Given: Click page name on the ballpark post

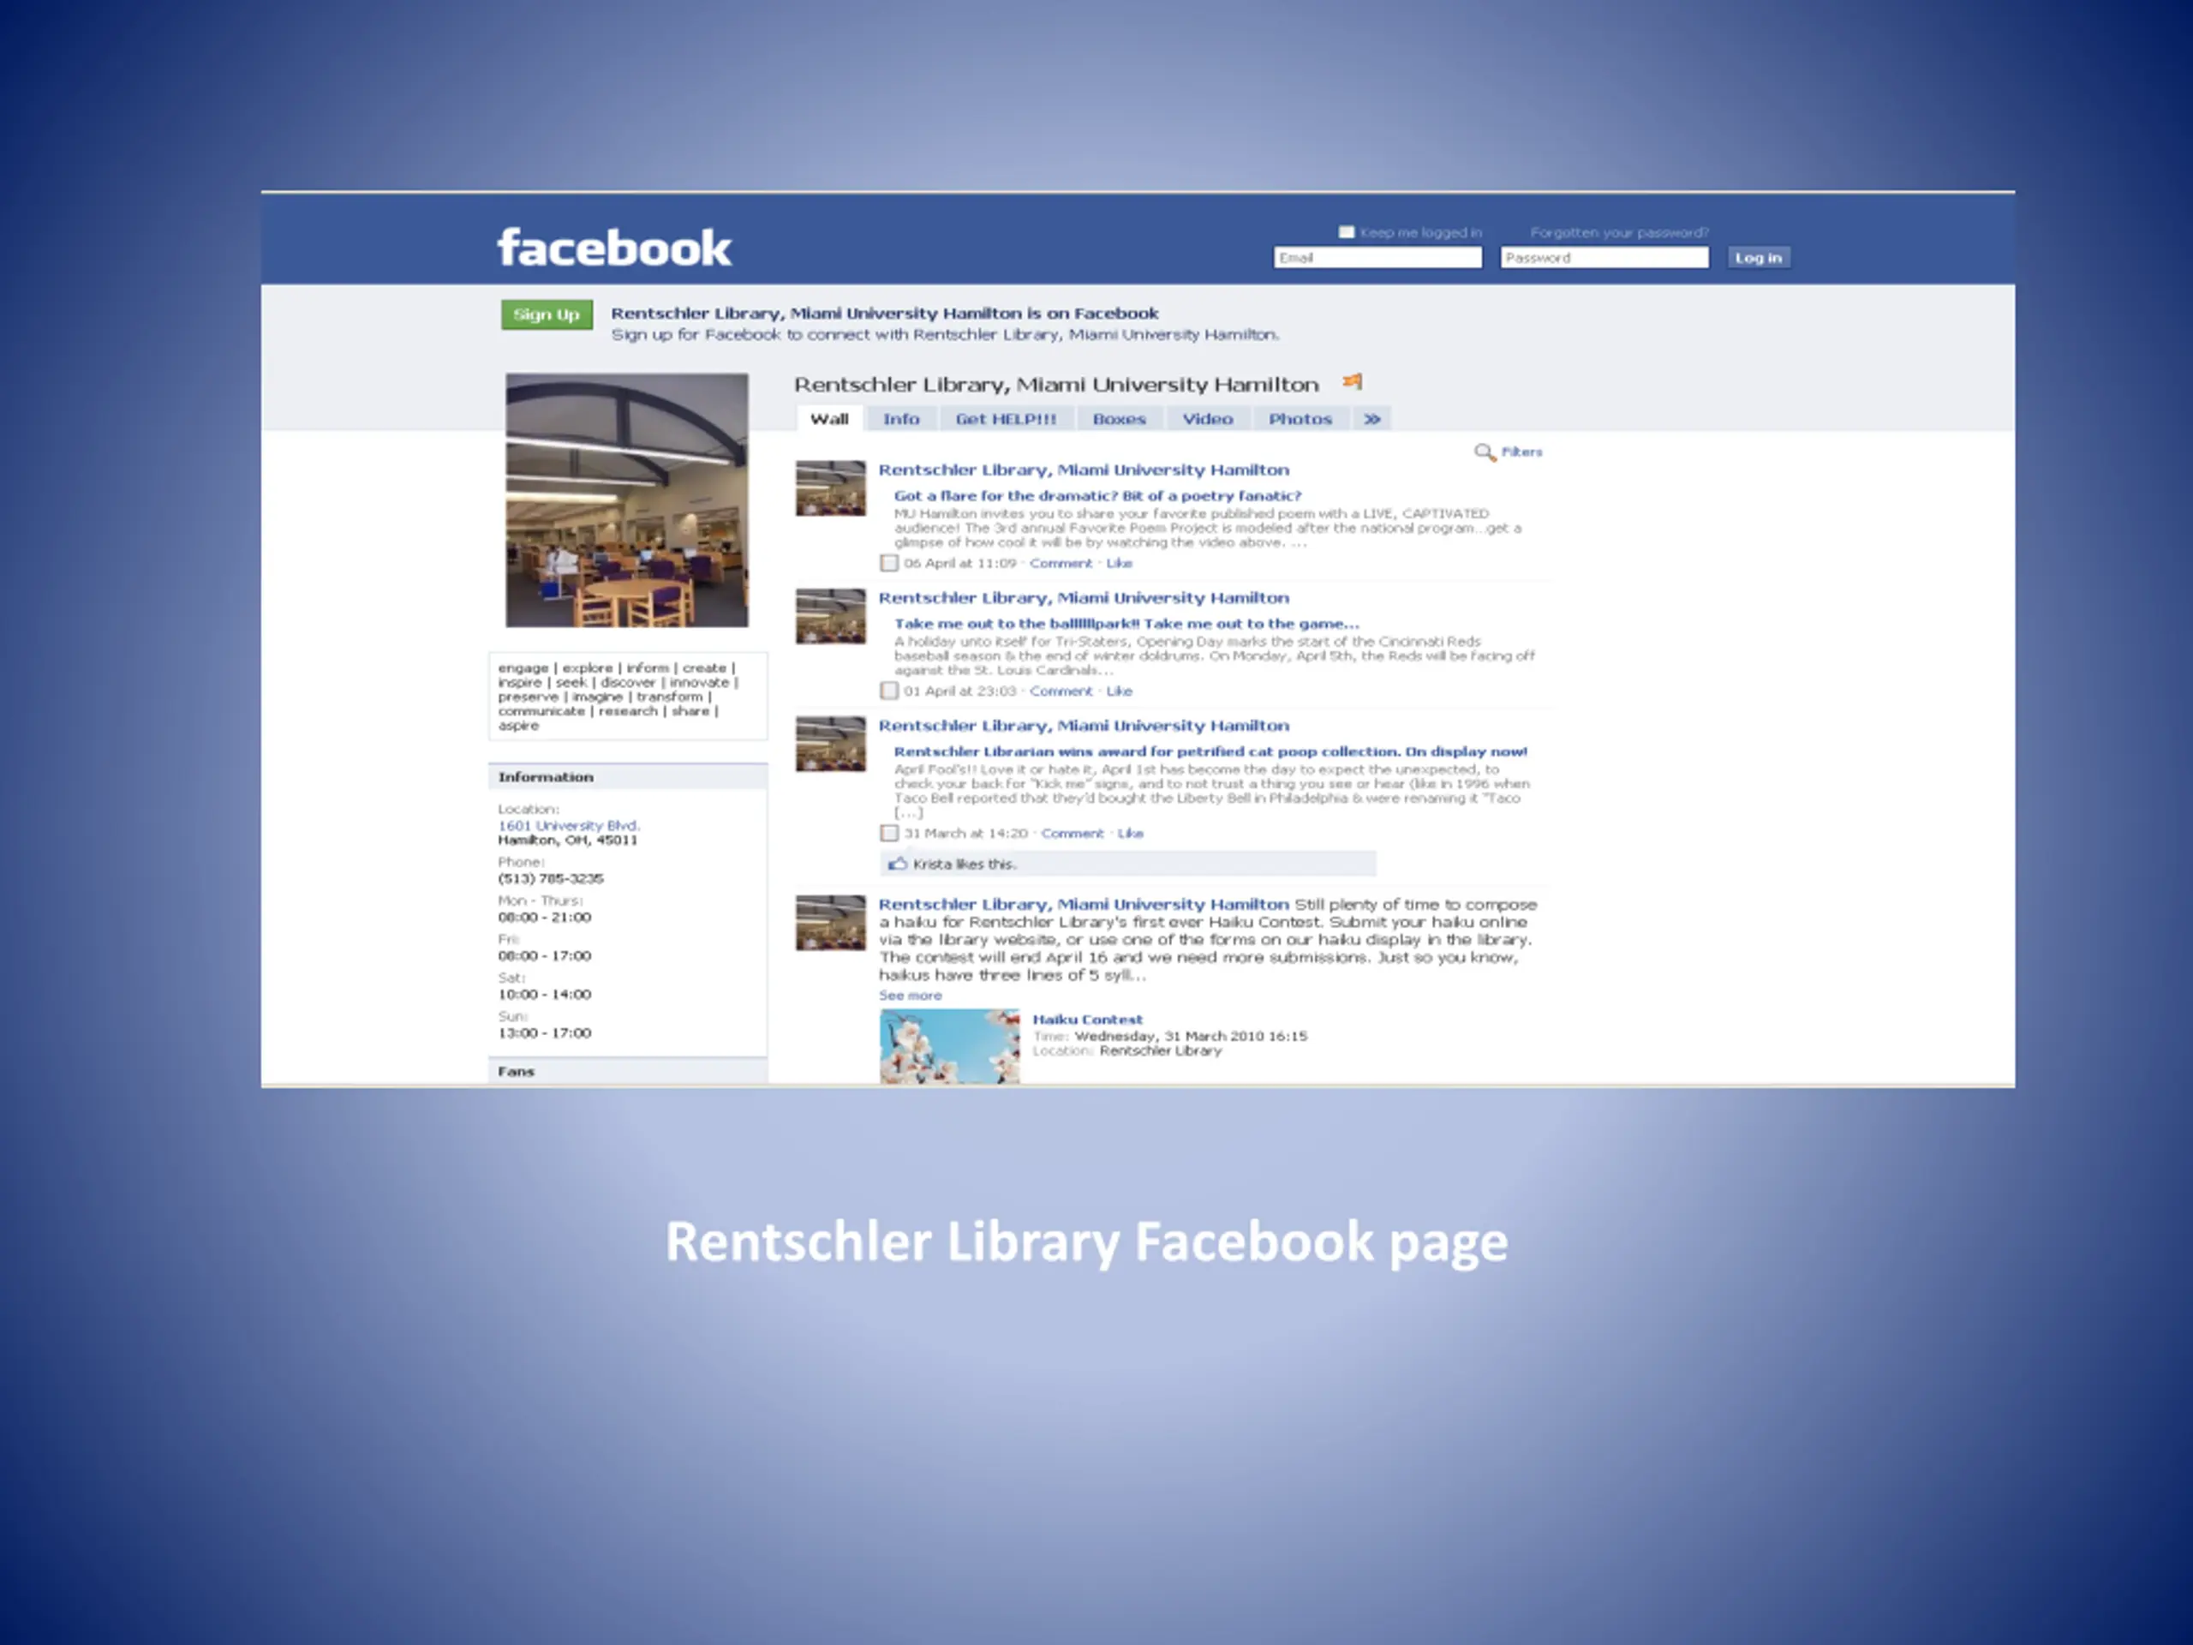Looking at the screenshot, I should [1084, 598].
